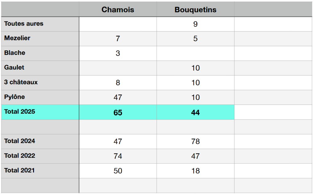Select the highlighted Total 2025 row label
Viewport: 314px width, 194px height.
pyautogui.click(x=20, y=112)
